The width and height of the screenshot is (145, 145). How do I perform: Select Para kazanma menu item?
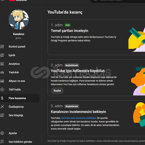coord(20,98)
